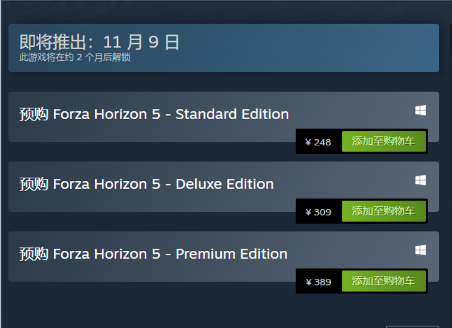The width and height of the screenshot is (452, 328).
Task: Open Forza Horizon 5 Premium Edition title
Action: (x=153, y=254)
